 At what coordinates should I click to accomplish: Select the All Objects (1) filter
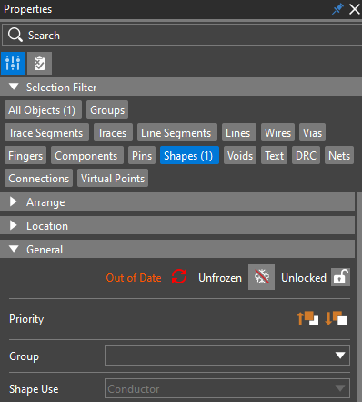click(x=43, y=109)
